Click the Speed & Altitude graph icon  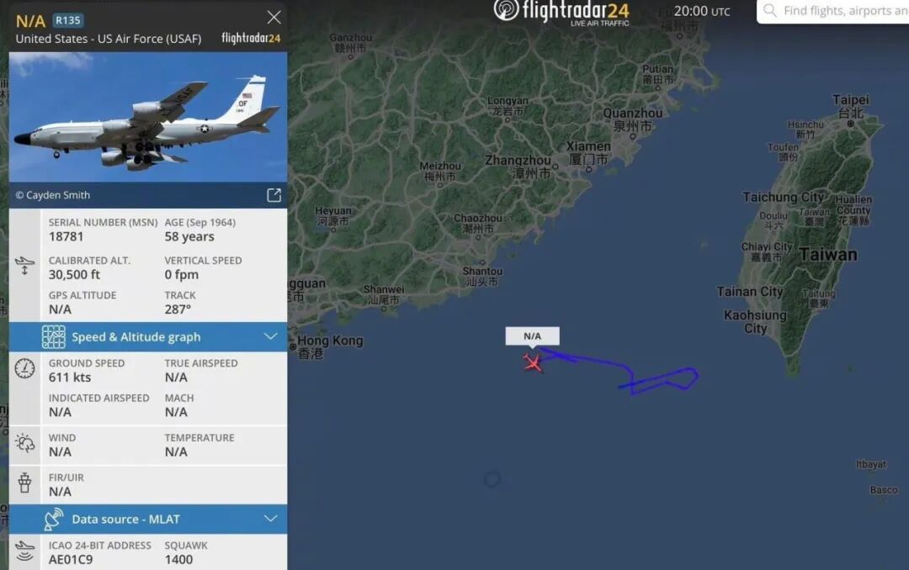tap(53, 337)
